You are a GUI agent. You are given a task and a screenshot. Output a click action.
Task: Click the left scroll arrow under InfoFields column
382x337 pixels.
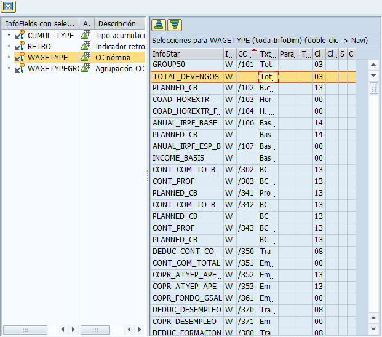coord(63,330)
